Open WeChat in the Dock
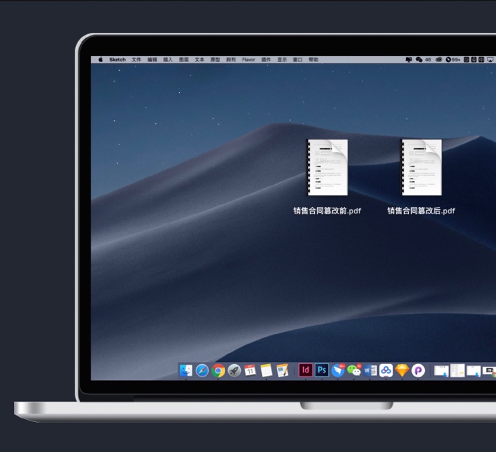The height and width of the screenshot is (452, 496). point(354,370)
